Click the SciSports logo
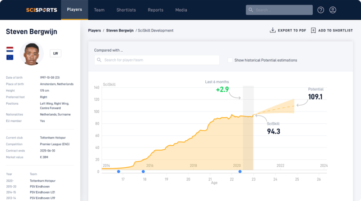The width and height of the screenshot is (361, 201). click(x=42, y=10)
